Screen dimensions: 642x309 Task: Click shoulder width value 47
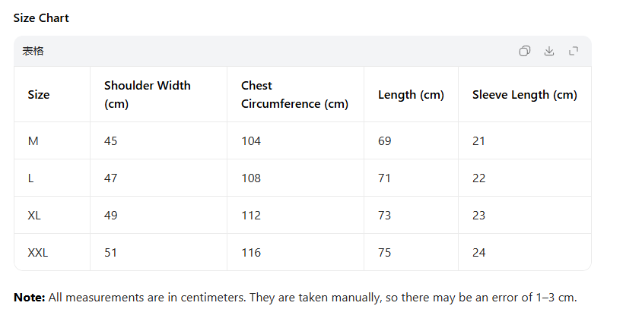click(111, 178)
